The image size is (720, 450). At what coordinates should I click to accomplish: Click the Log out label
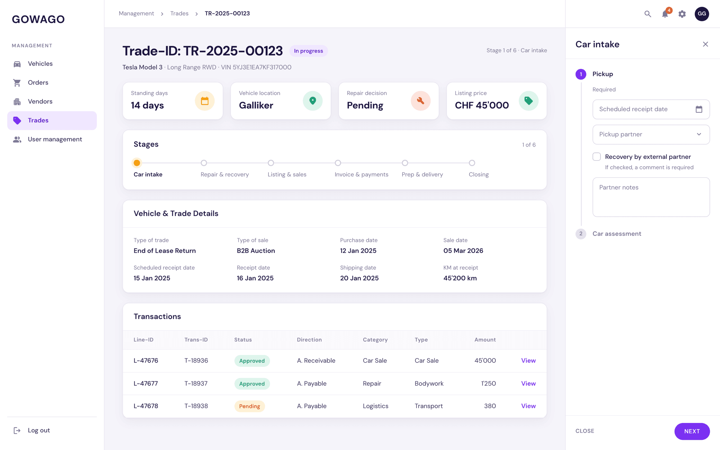pos(39,431)
